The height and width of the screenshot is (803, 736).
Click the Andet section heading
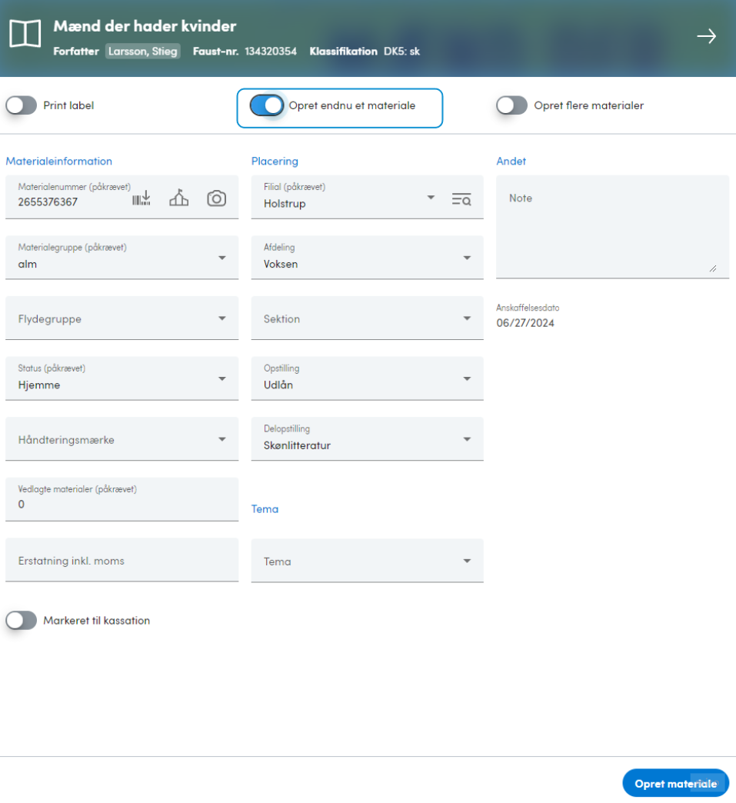[511, 161]
